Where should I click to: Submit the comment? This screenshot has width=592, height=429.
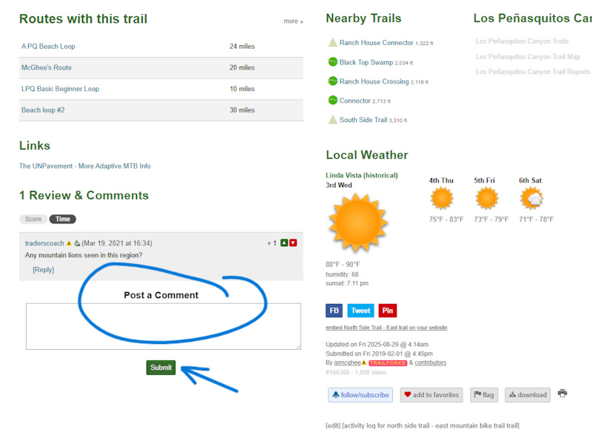[161, 368]
